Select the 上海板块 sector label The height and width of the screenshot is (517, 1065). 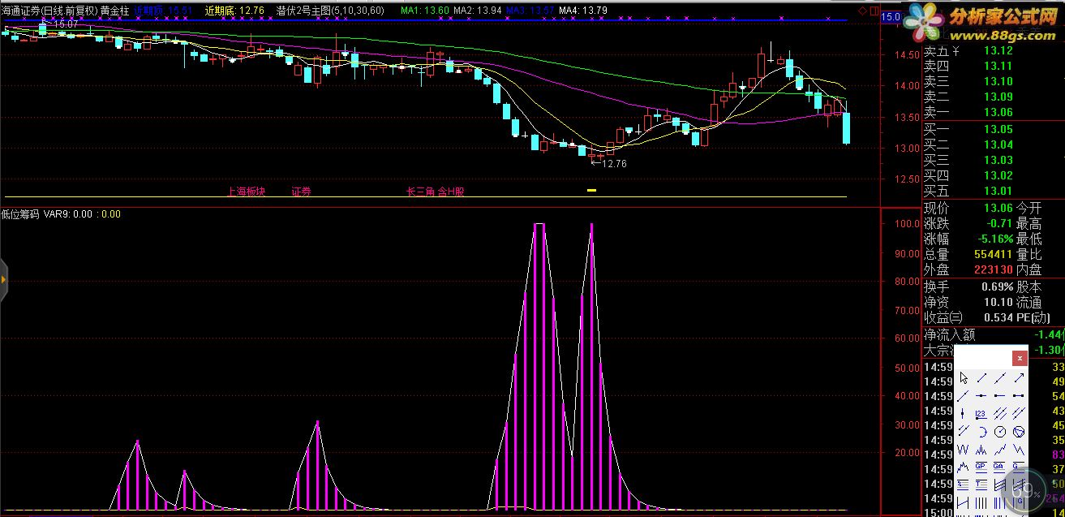pyautogui.click(x=247, y=192)
